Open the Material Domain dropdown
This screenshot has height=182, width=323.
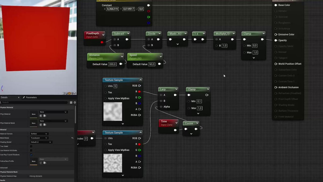coord(39,134)
